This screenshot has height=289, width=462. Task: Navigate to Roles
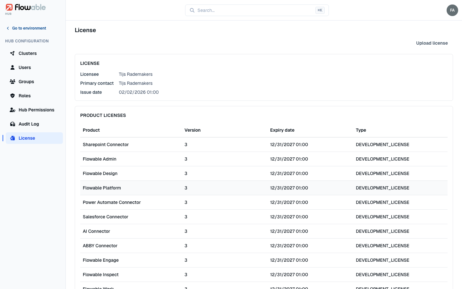click(34, 96)
